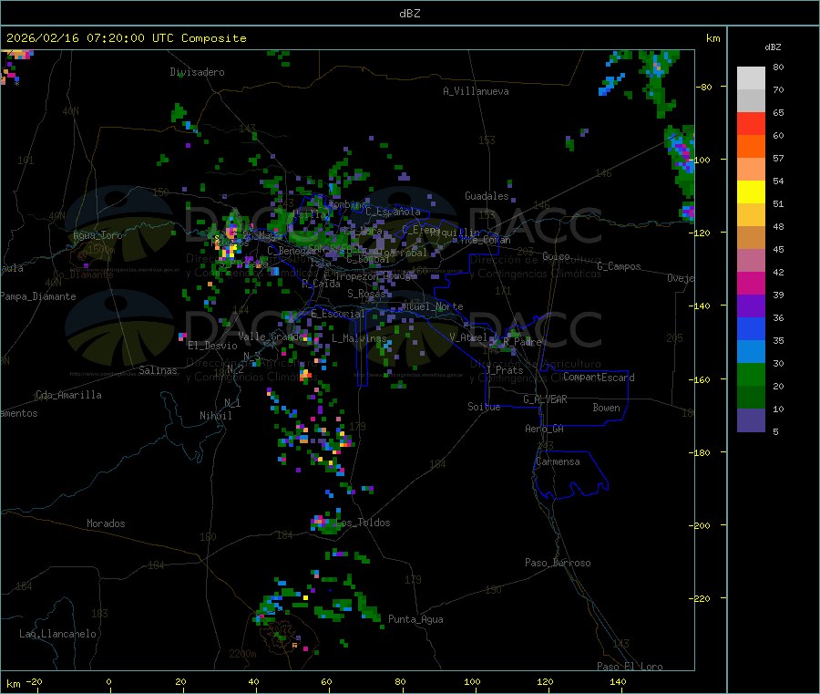Click the Lag.Llancanelo map label

[x=58, y=634]
